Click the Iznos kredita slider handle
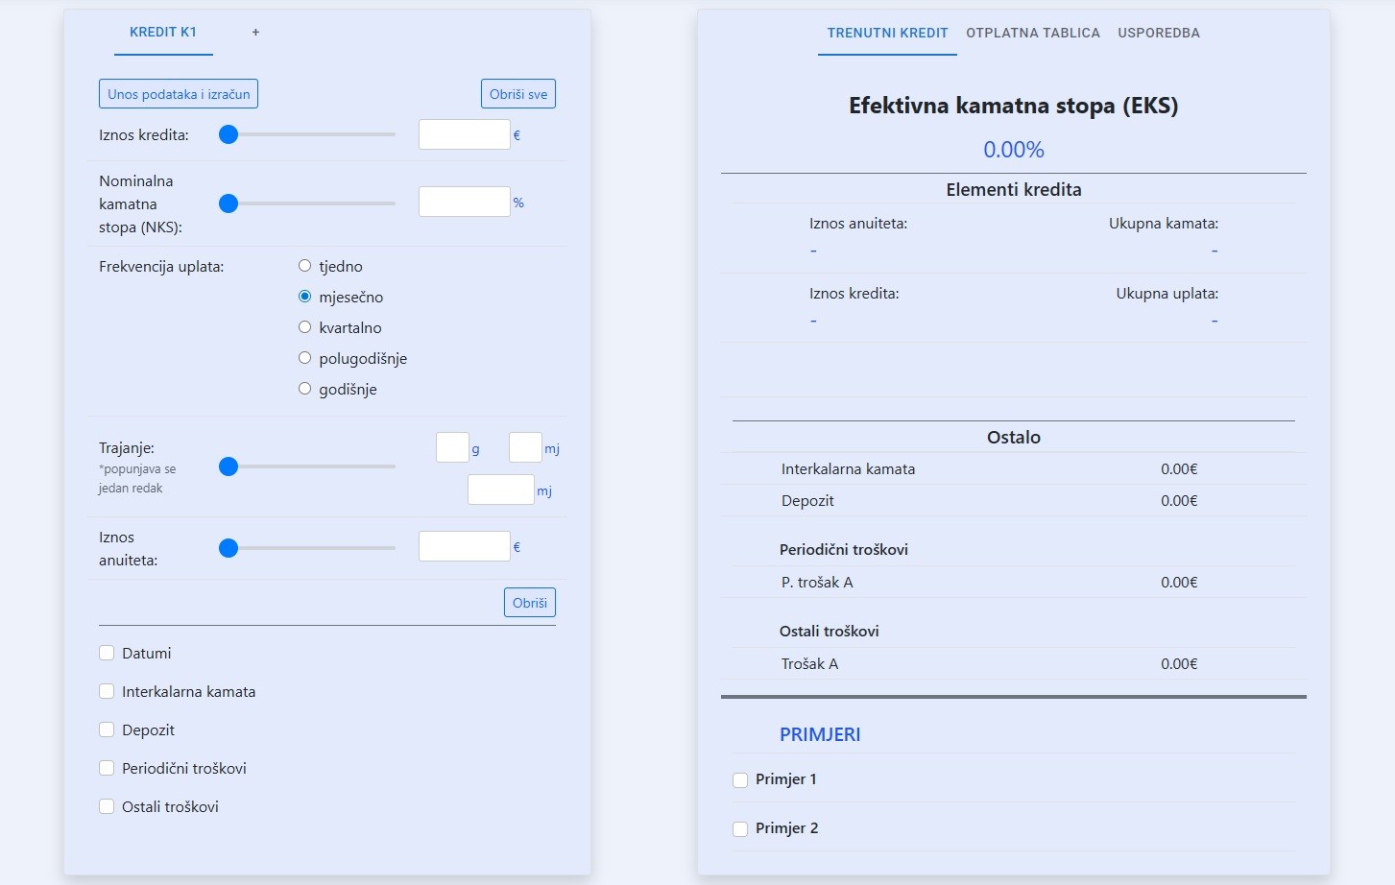This screenshot has height=885, width=1395. pos(228,135)
